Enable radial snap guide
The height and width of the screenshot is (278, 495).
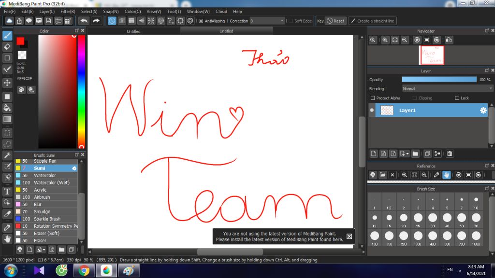151,21
